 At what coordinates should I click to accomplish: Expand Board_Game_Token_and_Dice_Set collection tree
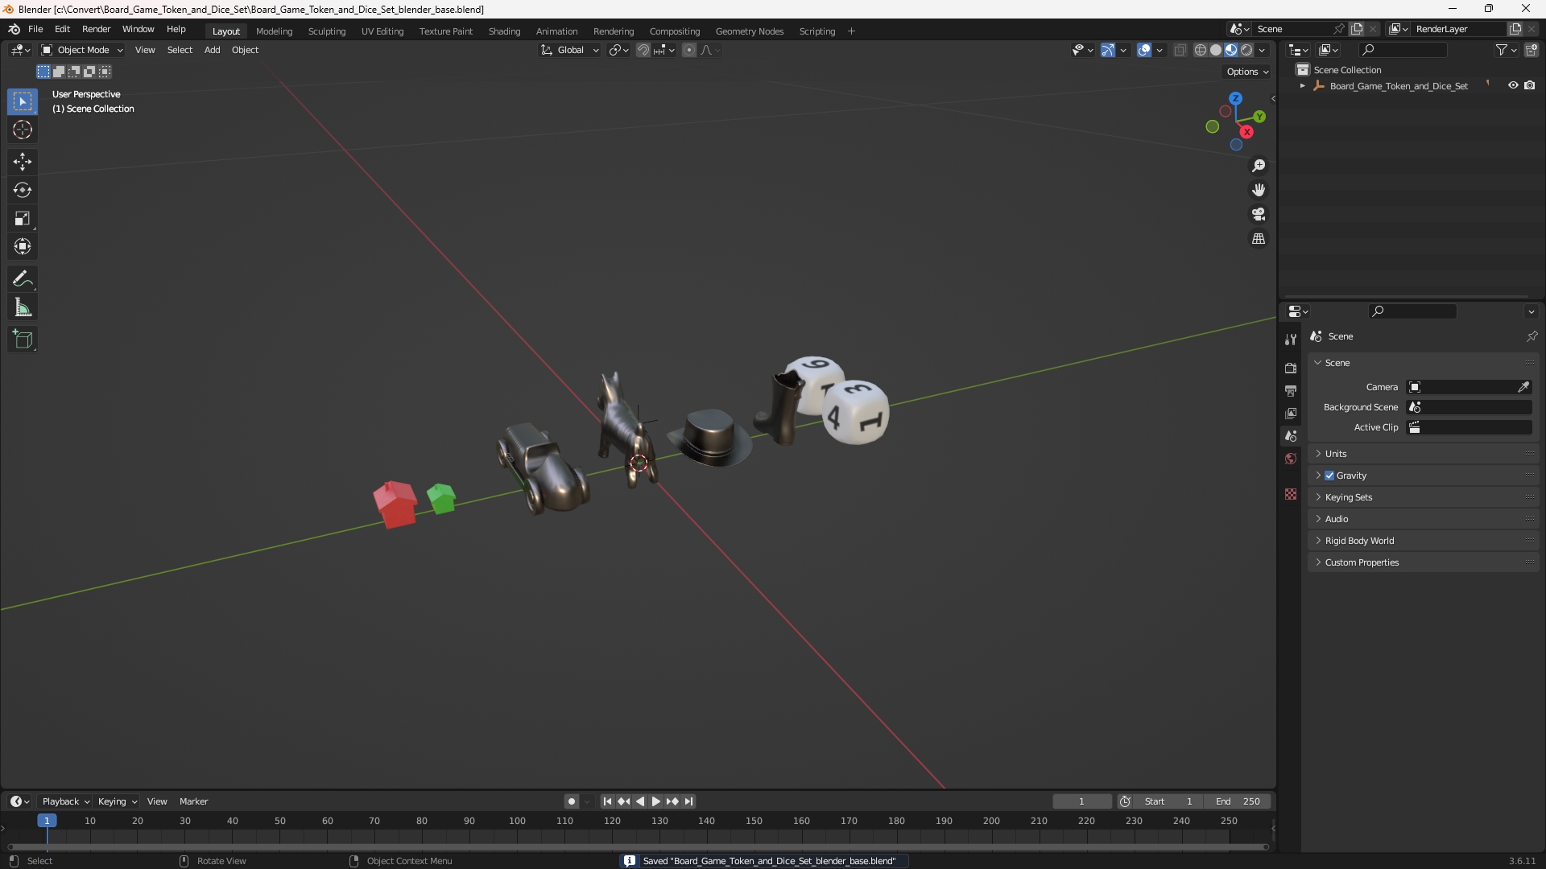click(x=1303, y=85)
